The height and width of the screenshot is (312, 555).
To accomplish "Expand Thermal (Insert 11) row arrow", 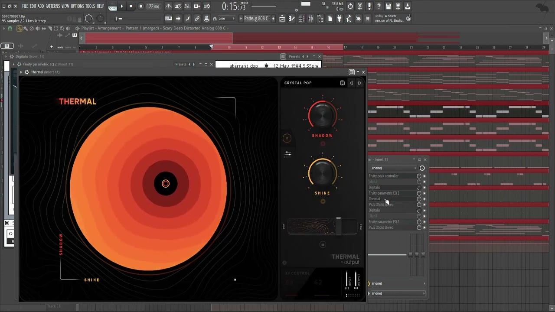I will pos(21,72).
